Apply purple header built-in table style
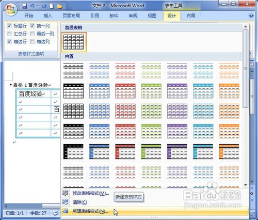258x220 pixels. pos(178,91)
